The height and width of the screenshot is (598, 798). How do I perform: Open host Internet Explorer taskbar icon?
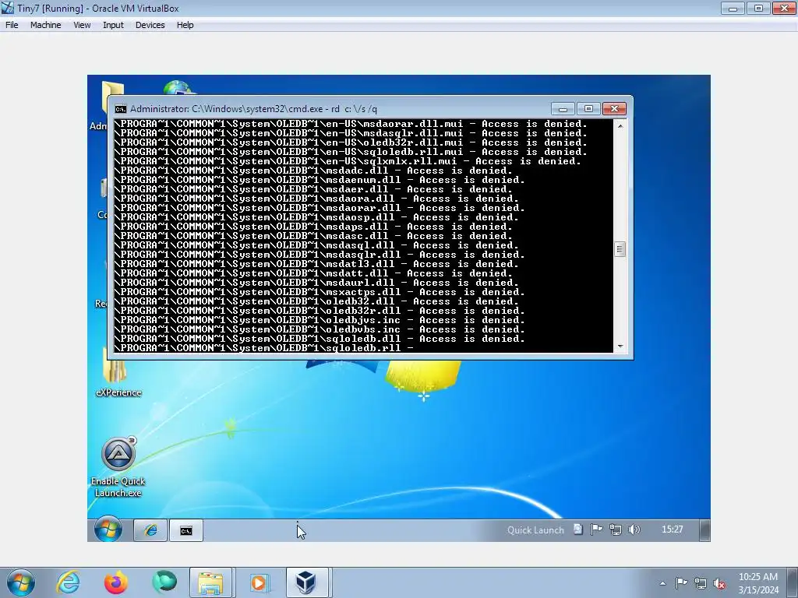tap(69, 582)
